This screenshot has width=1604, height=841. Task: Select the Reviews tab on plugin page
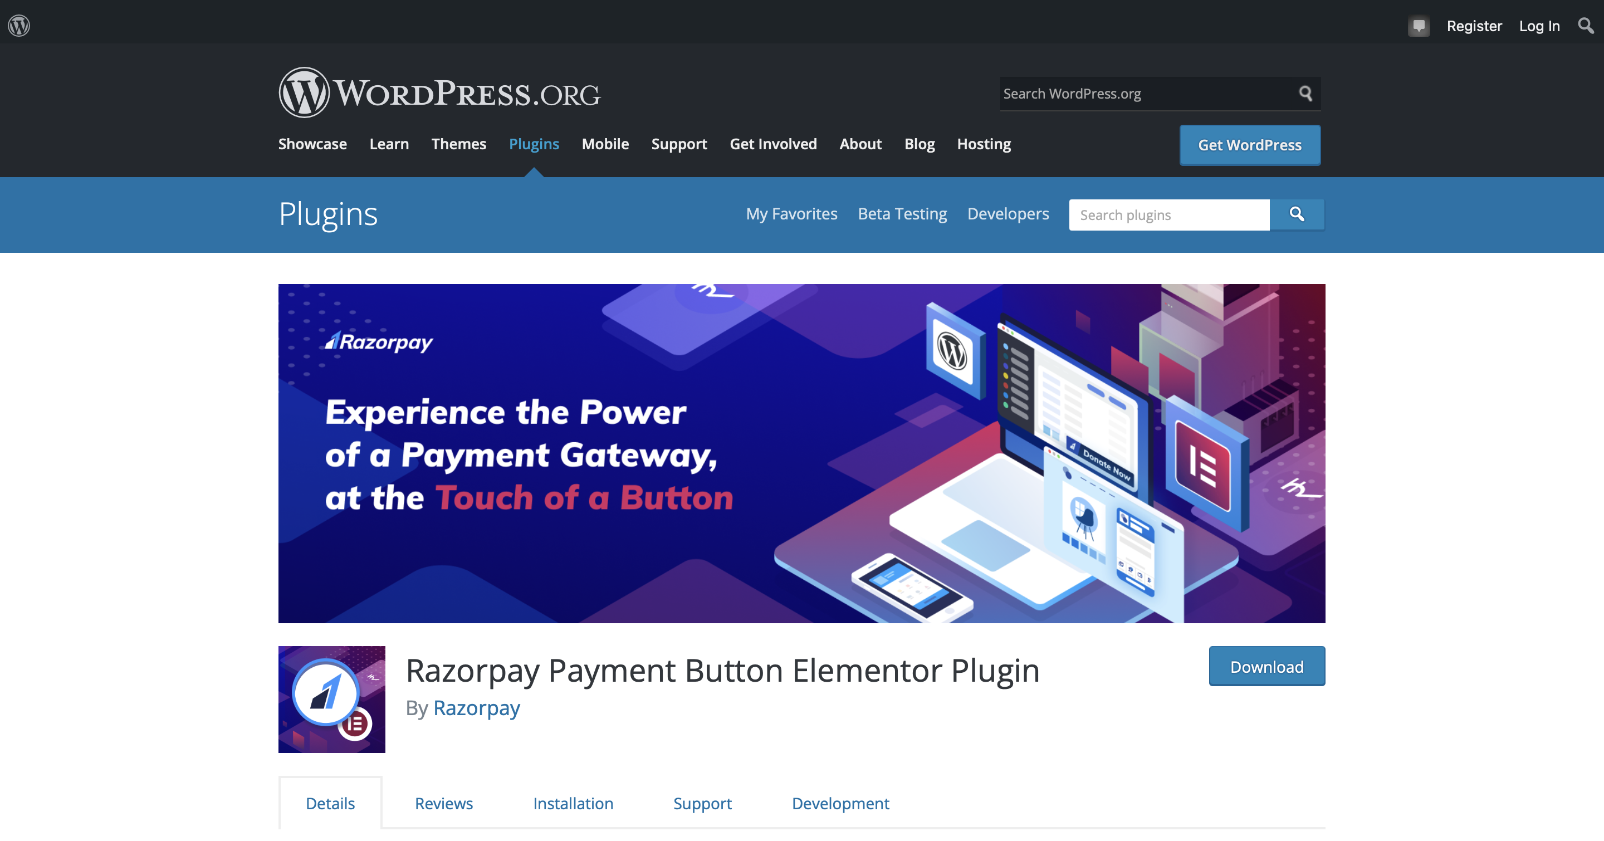[x=443, y=803]
